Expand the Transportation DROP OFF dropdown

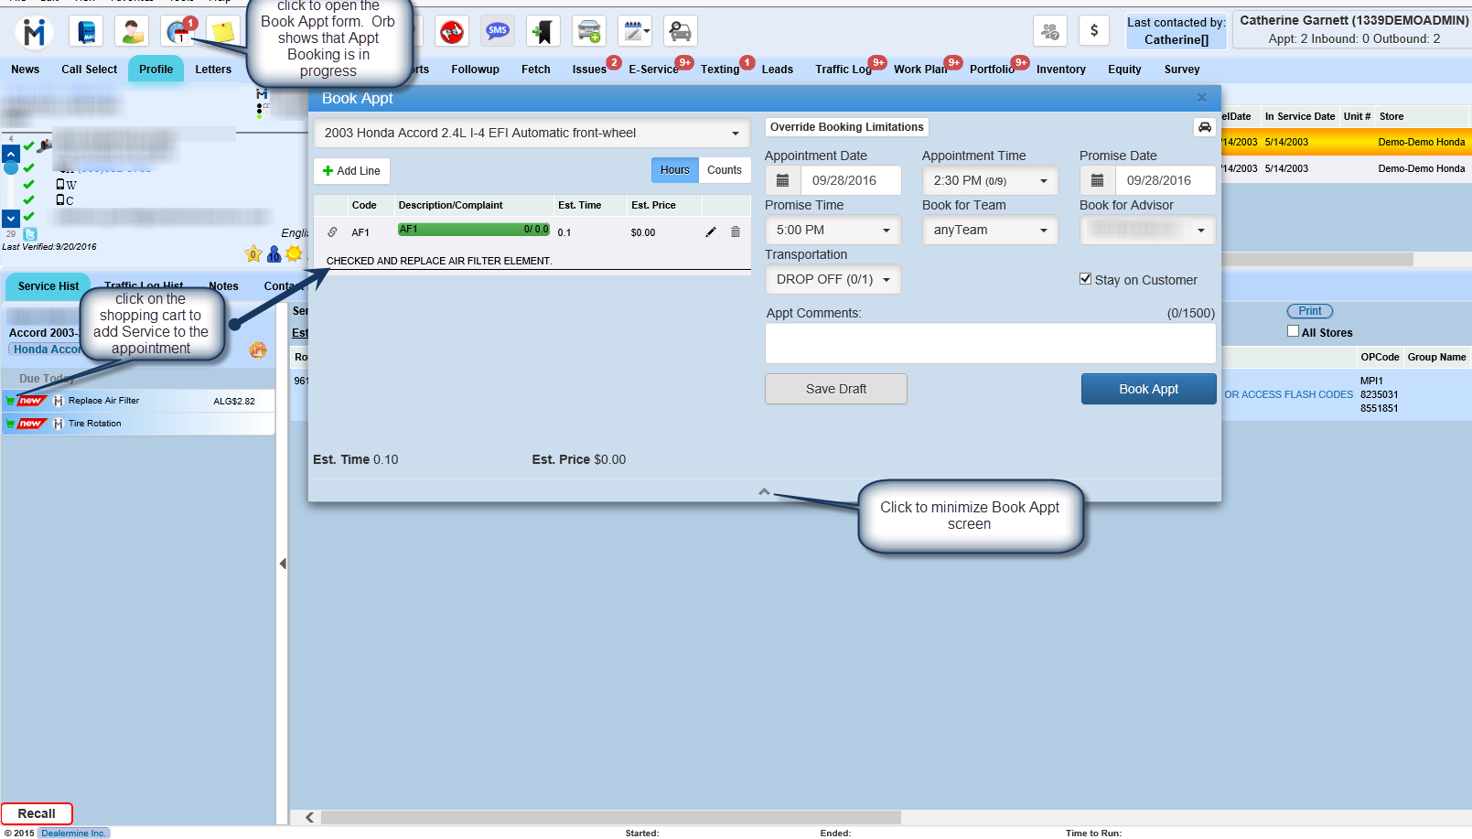click(x=833, y=280)
